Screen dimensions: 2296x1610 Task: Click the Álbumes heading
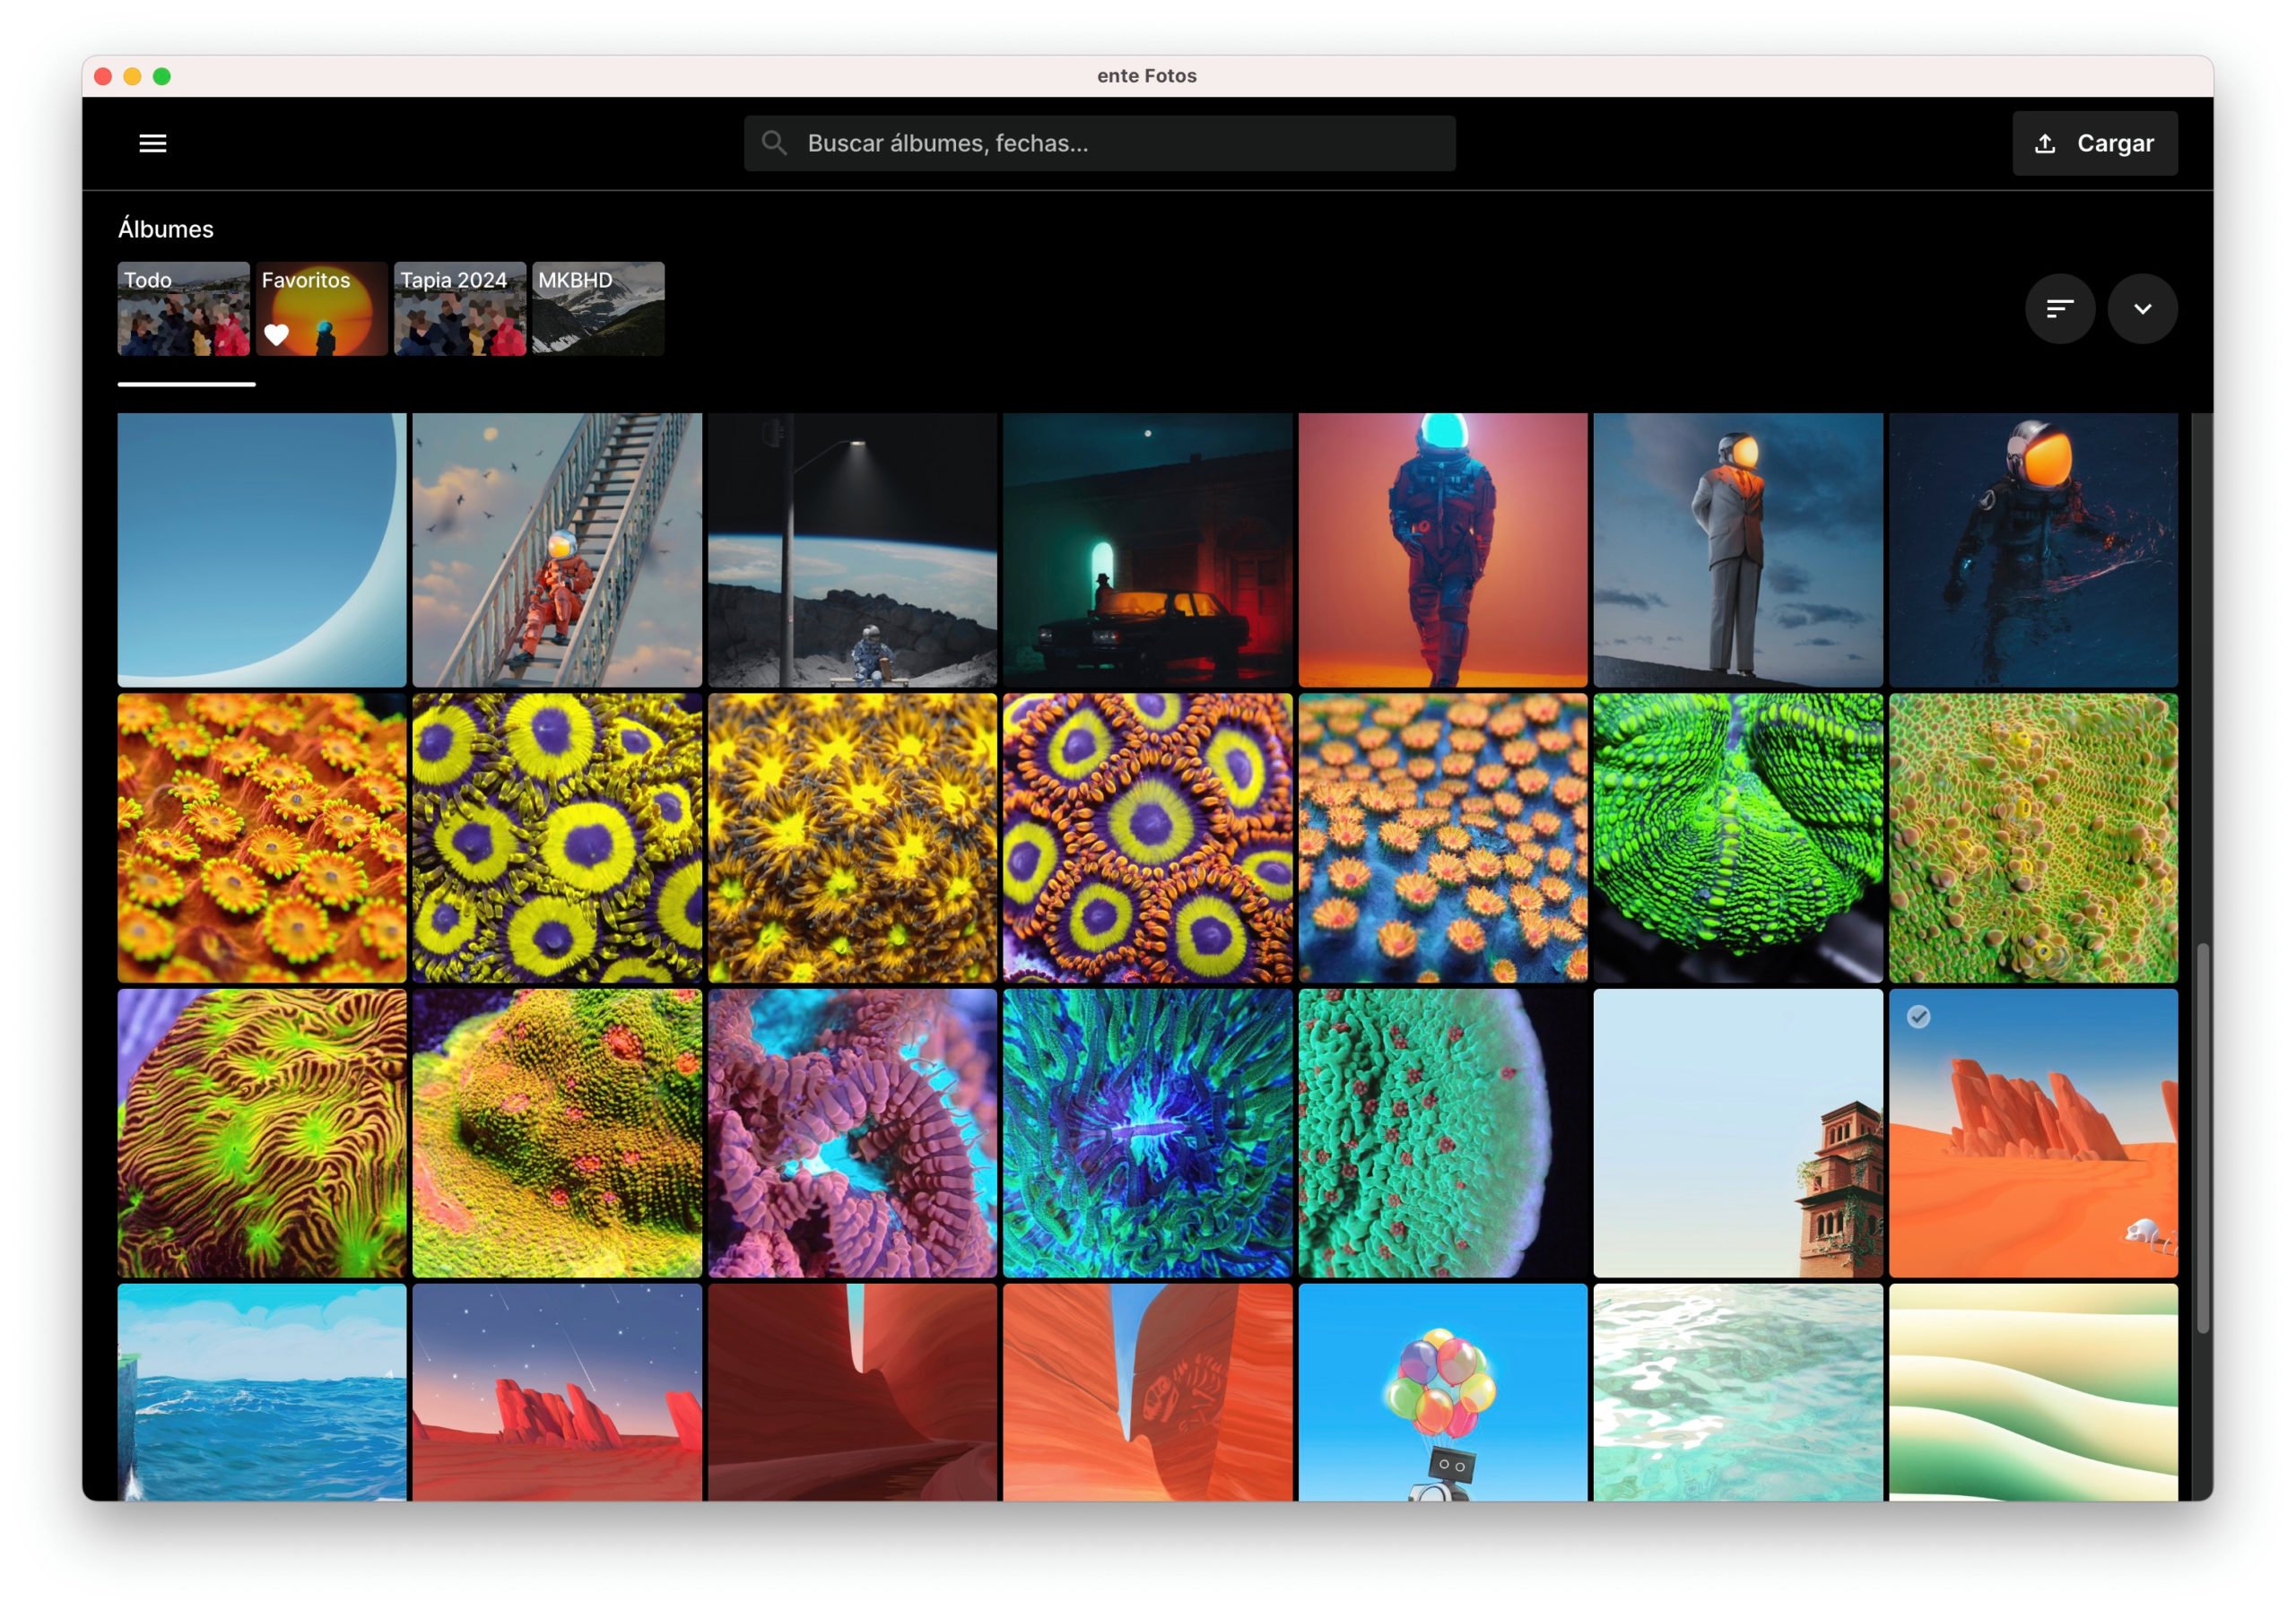(x=166, y=229)
